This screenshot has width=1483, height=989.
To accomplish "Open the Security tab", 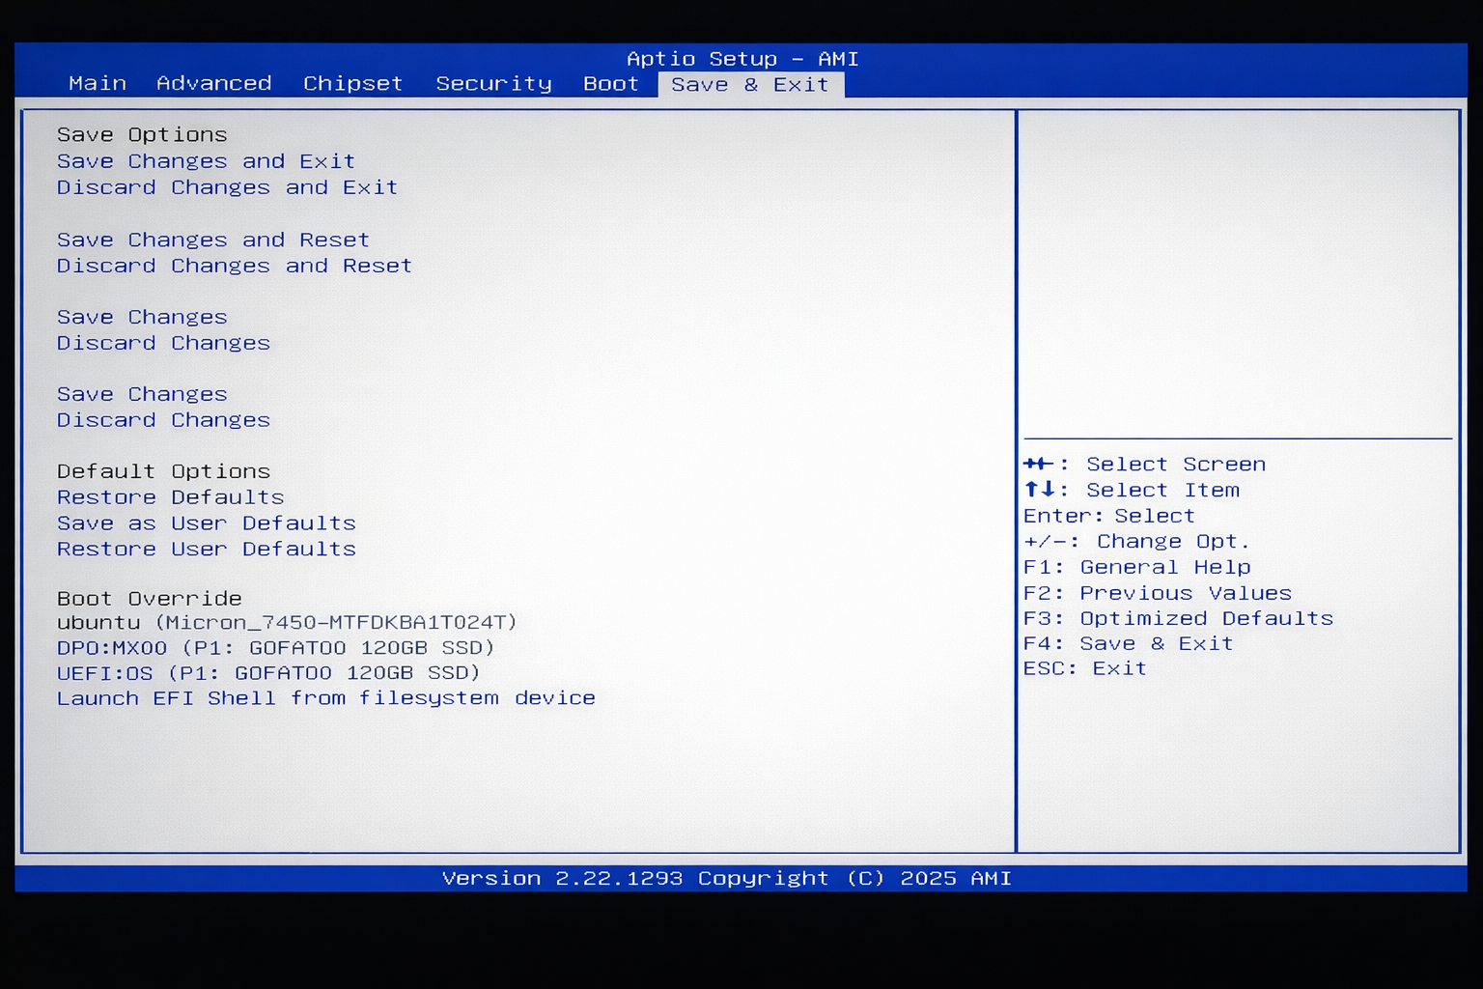I will point(493,84).
